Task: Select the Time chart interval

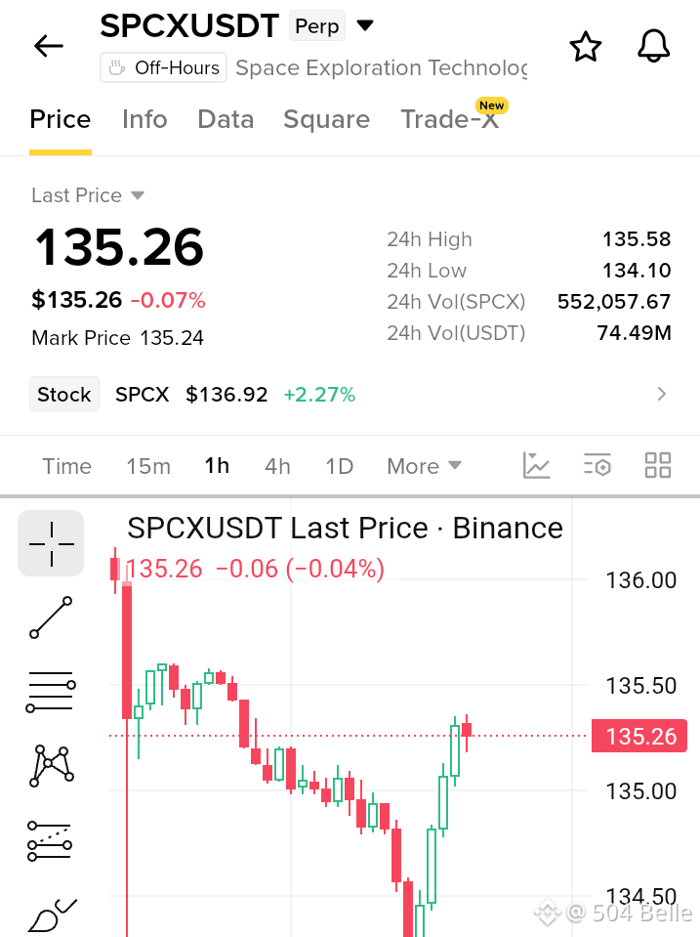Action: click(x=67, y=466)
